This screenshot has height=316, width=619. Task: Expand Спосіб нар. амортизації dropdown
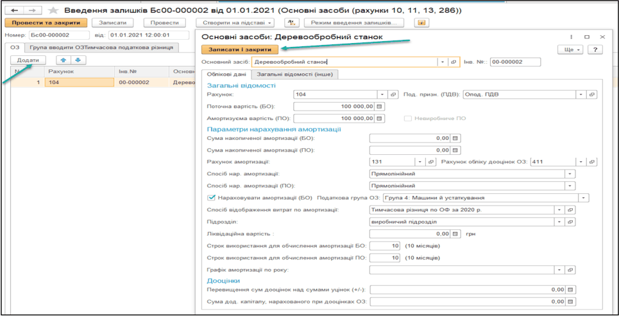570,174
